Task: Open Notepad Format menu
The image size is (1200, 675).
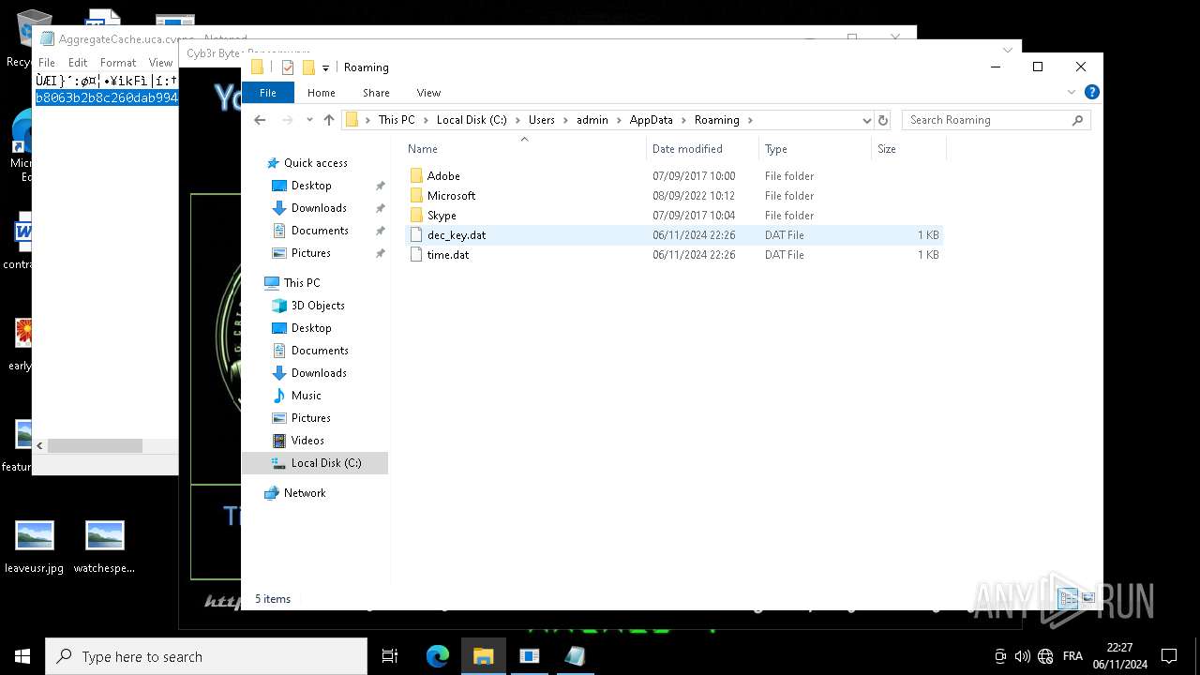Action: [x=118, y=63]
